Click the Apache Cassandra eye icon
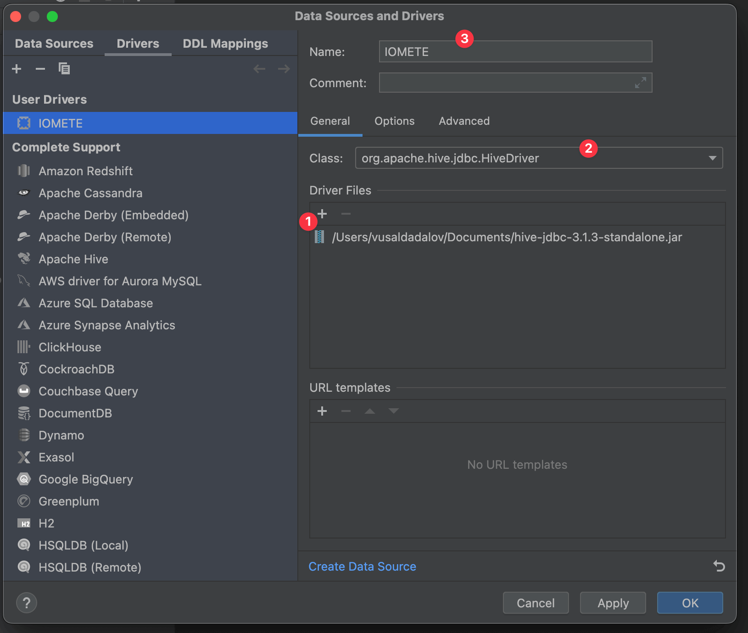This screenshot has width=748, height=633. 24,193
